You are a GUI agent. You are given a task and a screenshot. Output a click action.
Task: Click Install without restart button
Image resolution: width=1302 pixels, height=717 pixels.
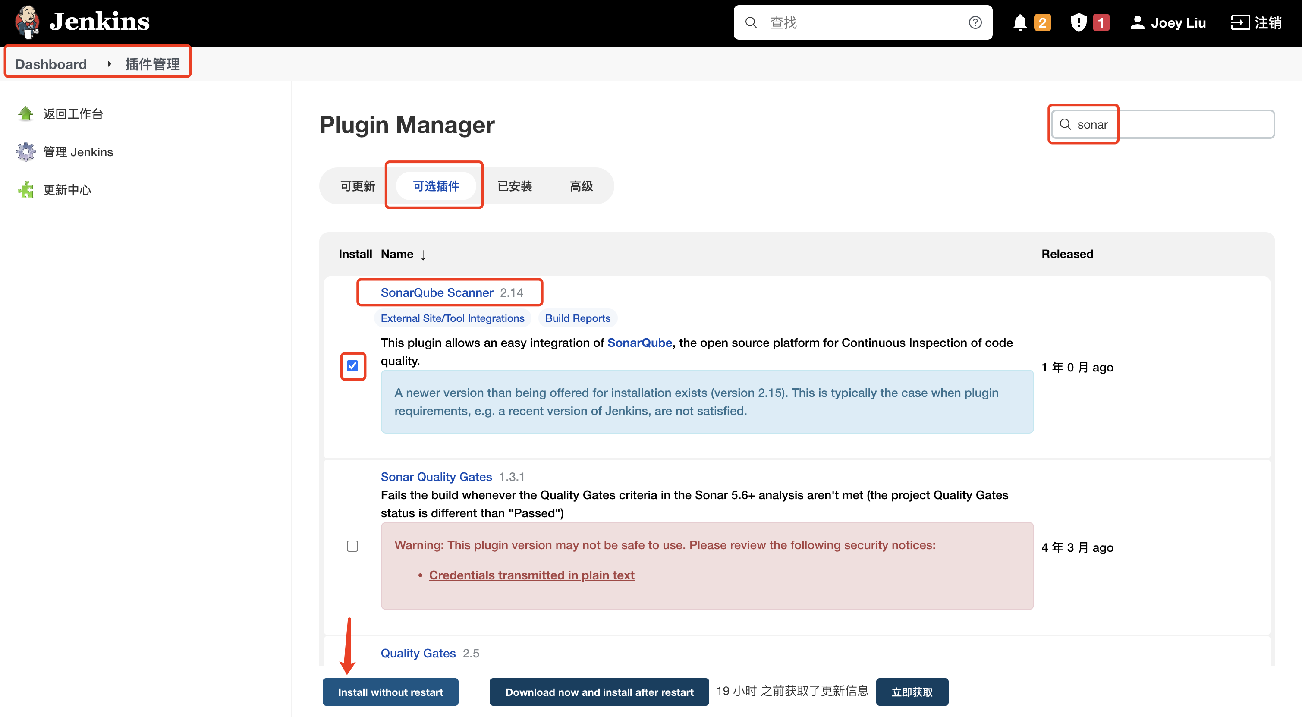(x=390, y=692)
